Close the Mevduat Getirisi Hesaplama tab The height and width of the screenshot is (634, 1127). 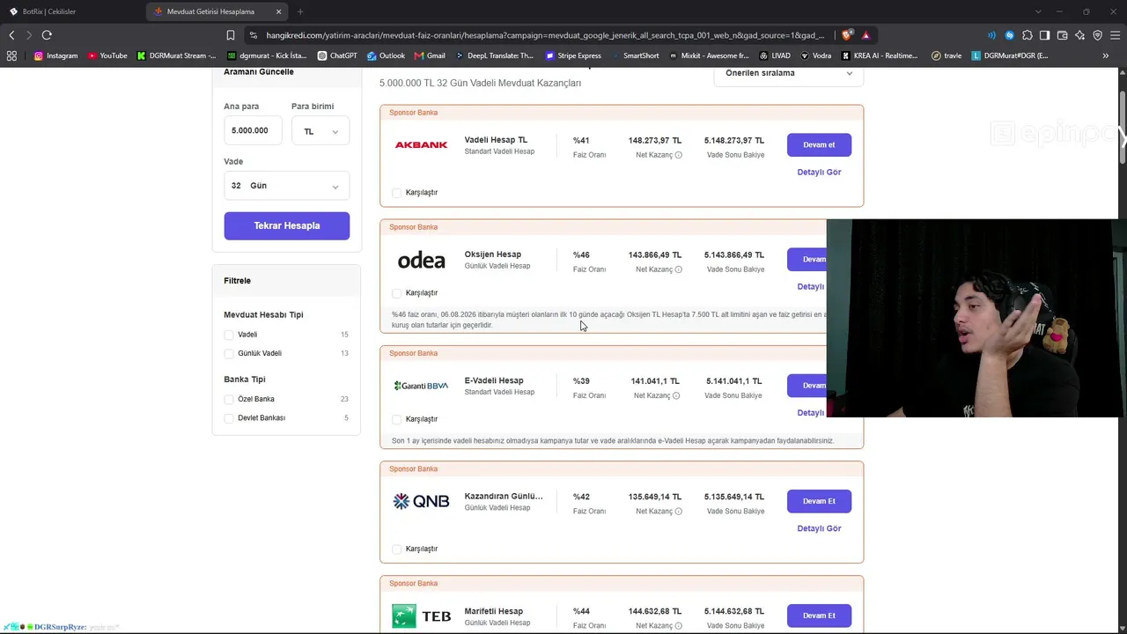click(x=279, y=11)
